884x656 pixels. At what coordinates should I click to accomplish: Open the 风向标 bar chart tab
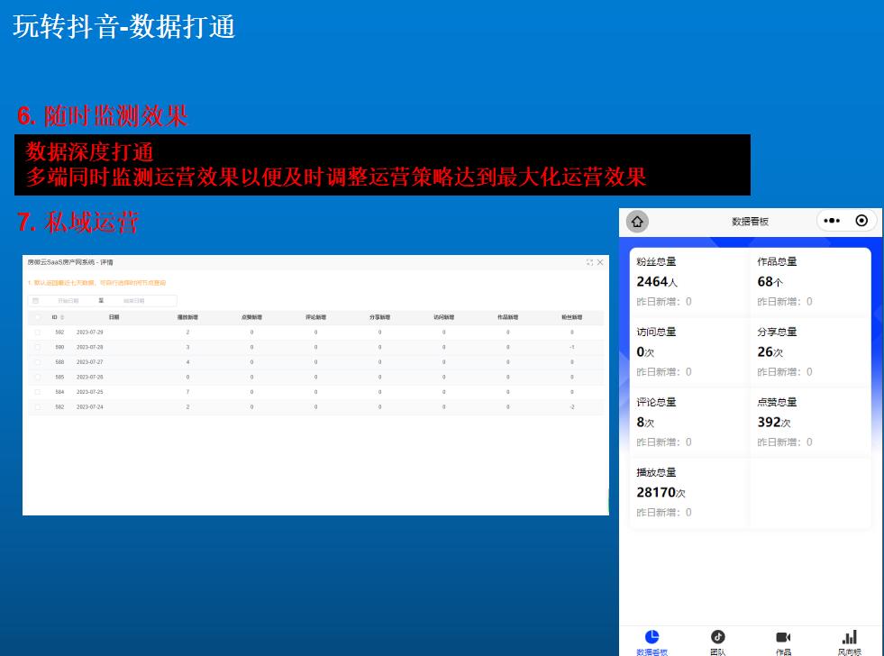coord(849,638)
